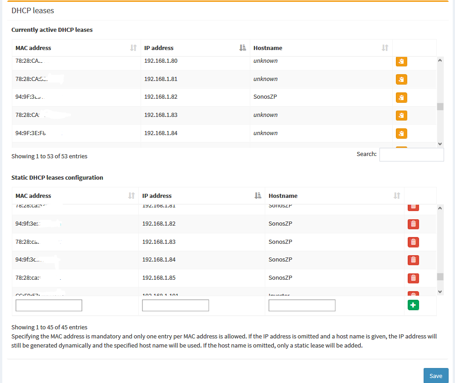Viewport: 455px width, 383px height.
Task: Delete static lease for 192.168.1.85
Action: 413,278
